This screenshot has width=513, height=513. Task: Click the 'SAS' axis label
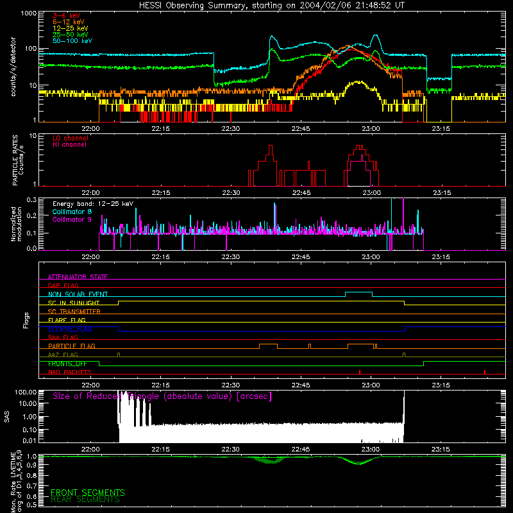[7, 417]
